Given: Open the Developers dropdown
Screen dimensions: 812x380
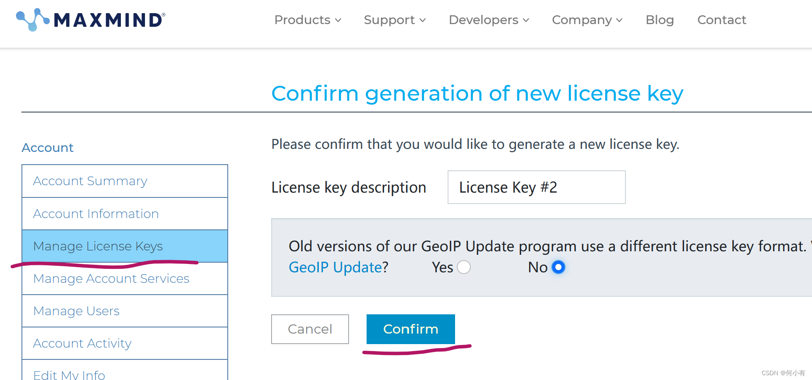Looking at the screenshot, I should [x=489, y=20].
